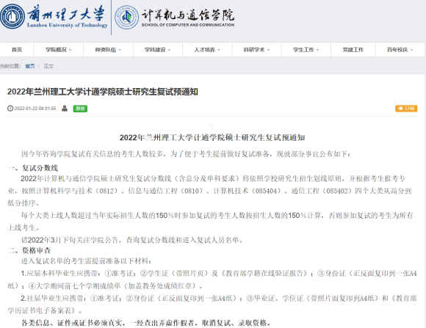This screenshot has height=328, width=426.
Task: Expand the 人才培养 dropdown menu
Action: pyautogui.click(x=207, y=50)
